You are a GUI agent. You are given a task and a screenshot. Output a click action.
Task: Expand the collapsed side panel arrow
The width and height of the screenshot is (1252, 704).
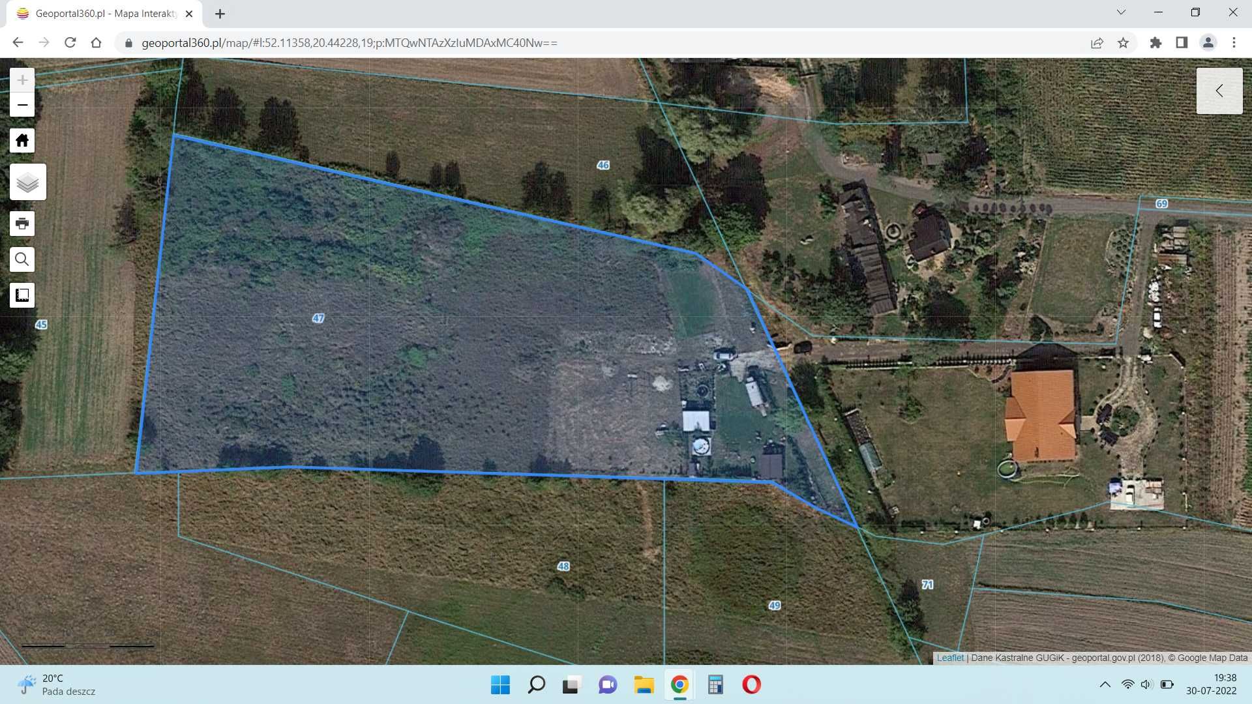[x=1219, y=91]
